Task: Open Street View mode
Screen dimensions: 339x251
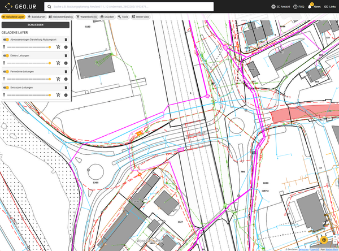Action: (x=141, y=17)
